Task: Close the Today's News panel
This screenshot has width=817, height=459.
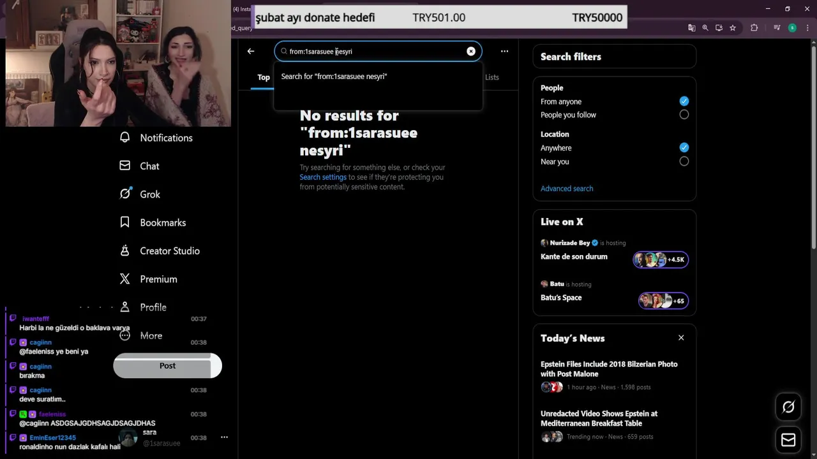Action: 681,338
